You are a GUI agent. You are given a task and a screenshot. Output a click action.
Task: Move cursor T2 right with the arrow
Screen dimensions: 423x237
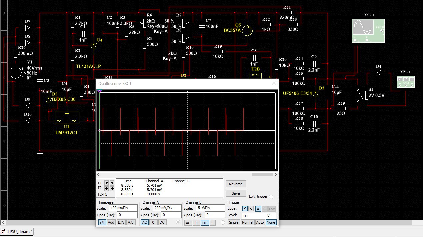click(112, 189)
